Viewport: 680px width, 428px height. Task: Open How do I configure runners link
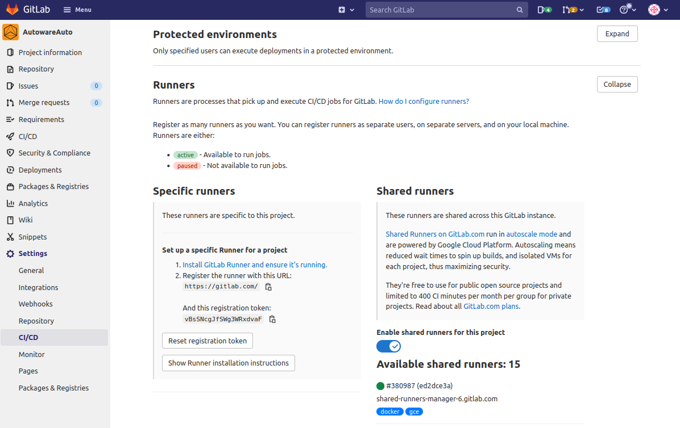point(424,102)
